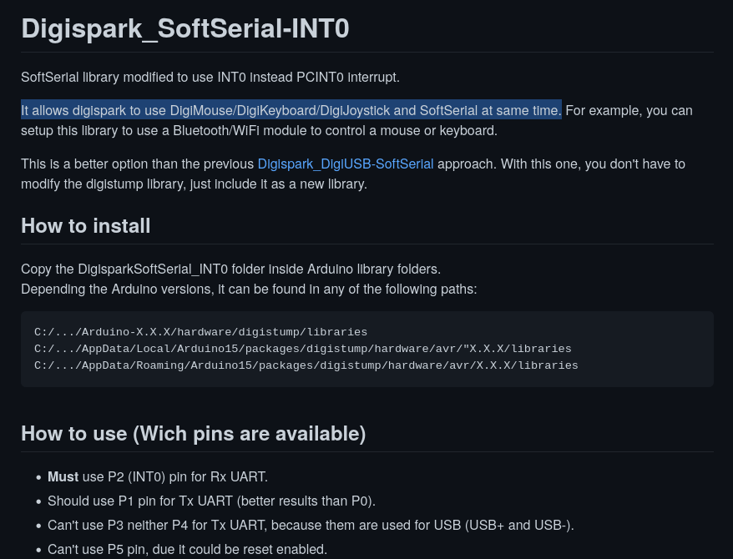The height and width of the screenshot is (559, 733).
Task: Click the bullet about P5 pin reset
Action: coord(187,549)
